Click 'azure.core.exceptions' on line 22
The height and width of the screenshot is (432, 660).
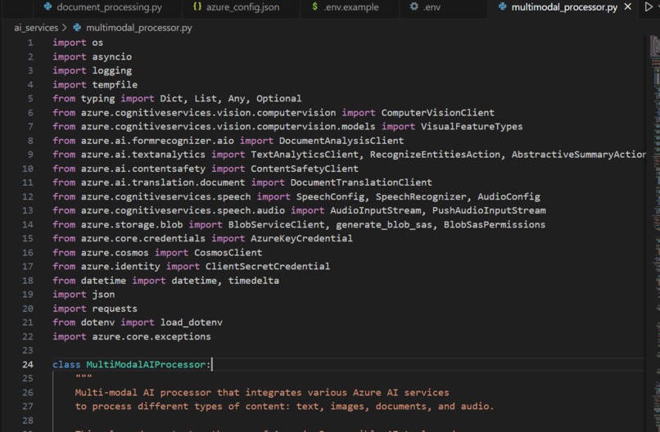151,336
